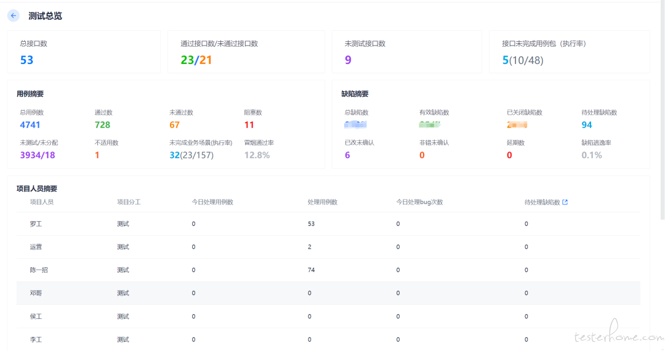
Task: Click the 已改未确认 defect count 6
Action: [x=347, y=155]
